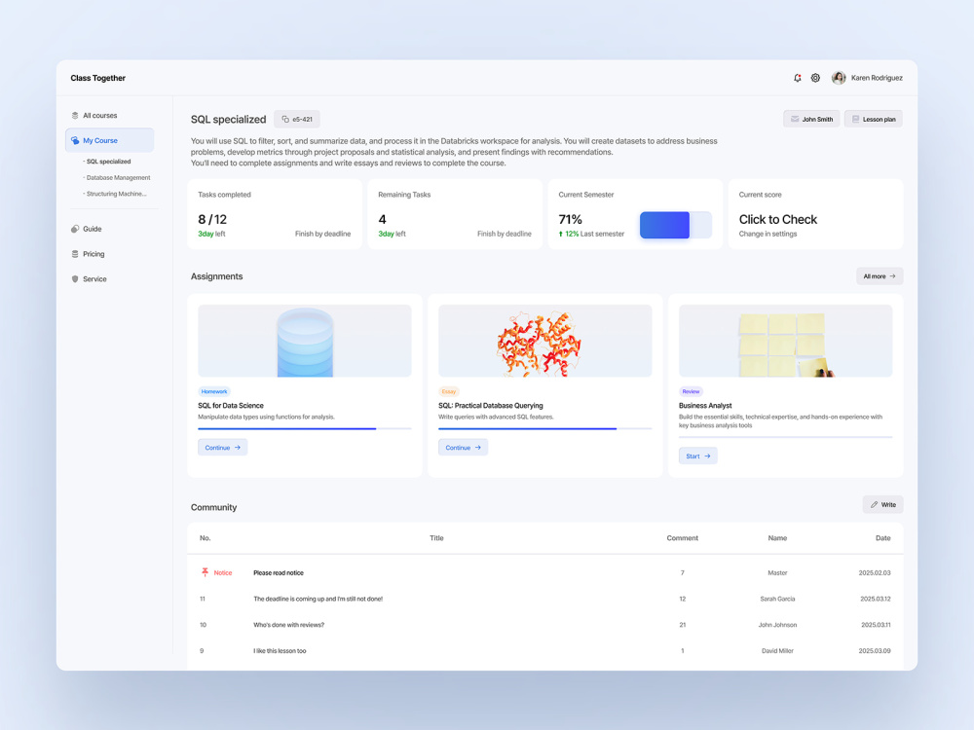Click Practical Database Querying progress bar
This screenshot has width=974, height=730.
pyautogui.click(x=544, y=429)
